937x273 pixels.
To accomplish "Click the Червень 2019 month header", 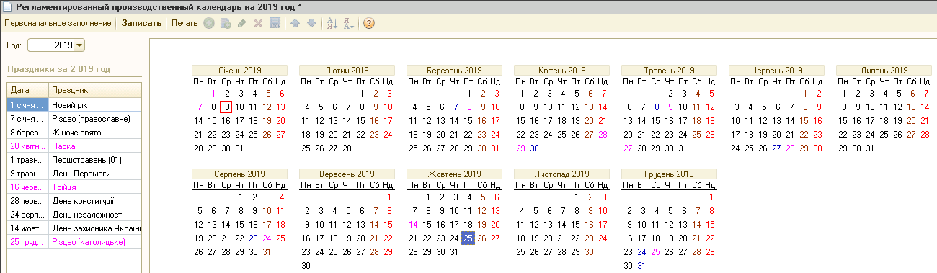I will (x=776, y=71).
